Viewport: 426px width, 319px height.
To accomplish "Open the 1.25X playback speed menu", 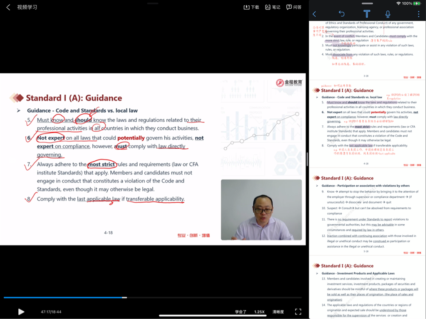I will pos(259,312).
